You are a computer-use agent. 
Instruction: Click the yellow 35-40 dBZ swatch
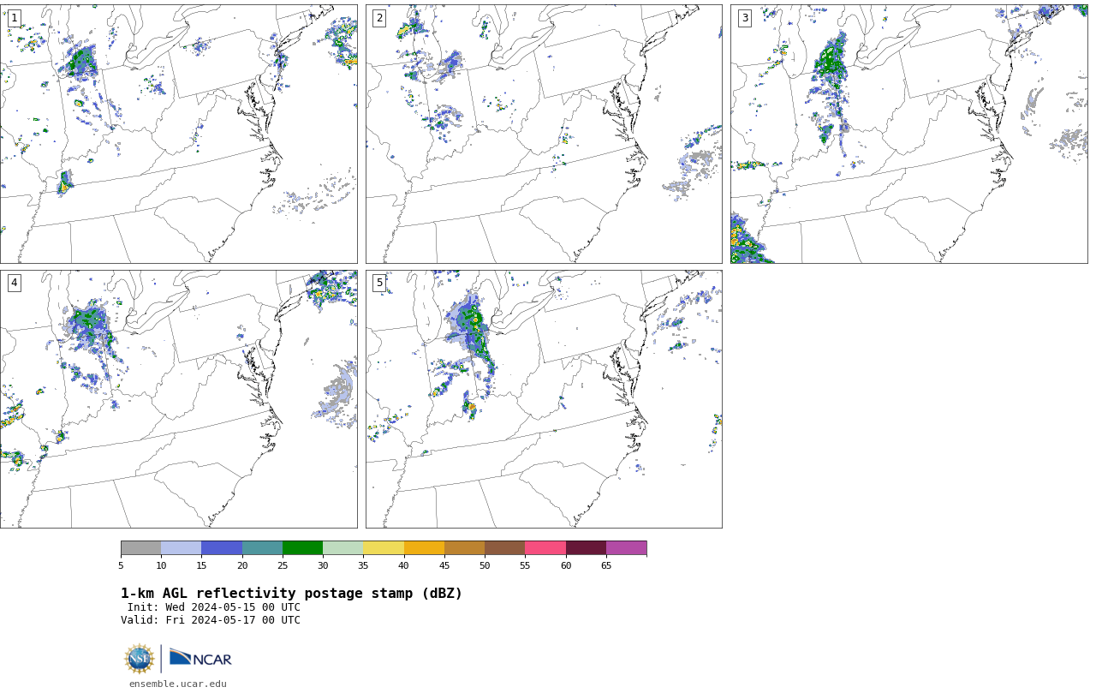(384, 548)
